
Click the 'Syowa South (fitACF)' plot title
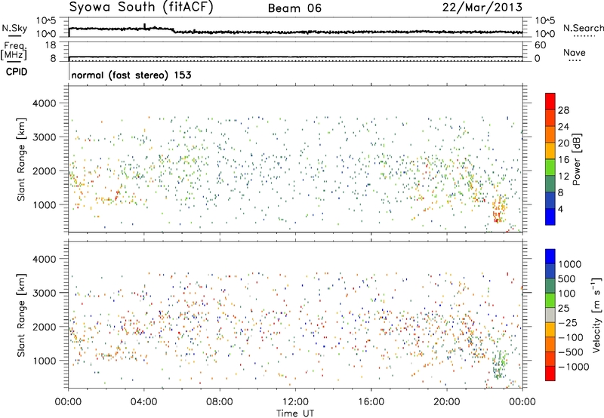(x=141, y=8)
